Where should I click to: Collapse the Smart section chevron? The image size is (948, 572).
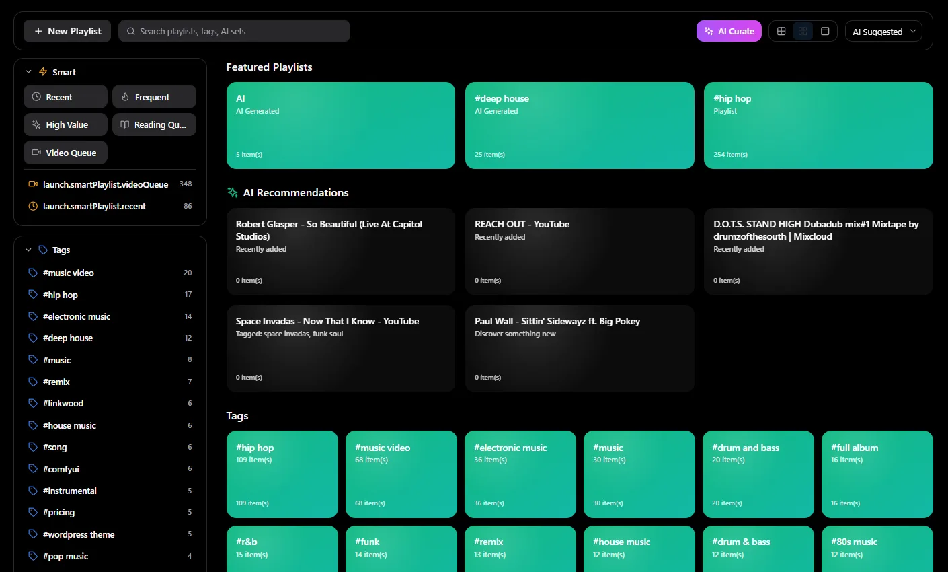pyautogui.click(x=28, y=72)
